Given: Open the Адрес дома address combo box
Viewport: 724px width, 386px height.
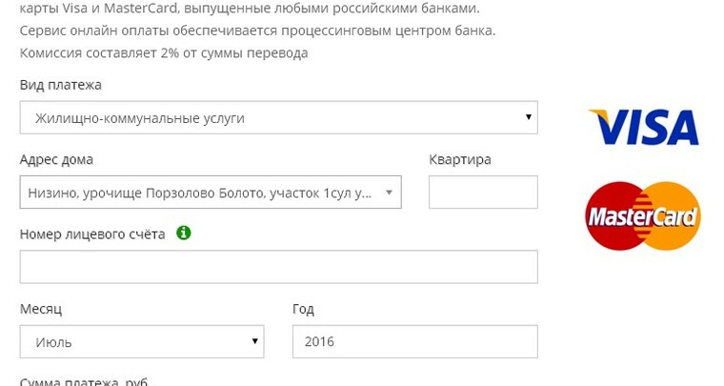Looking at the screenshot, I should 200,193.
